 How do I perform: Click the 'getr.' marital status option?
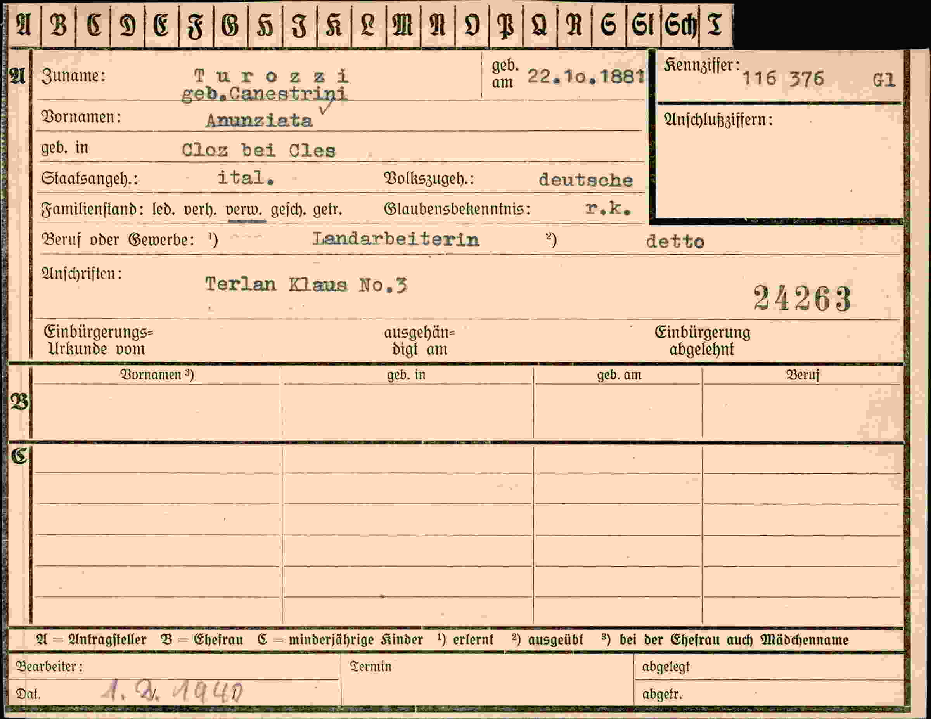pos(328,210)
